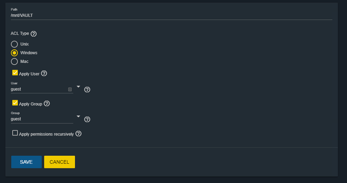This screenshot has width=347, height=183.
Task: Expand the Group dropdown arrow
Action: 78,116
